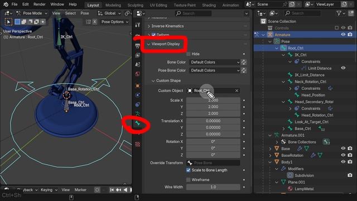357x201 pixels.
Task: Open the Scene properties tab
Action: pos(138,65)
